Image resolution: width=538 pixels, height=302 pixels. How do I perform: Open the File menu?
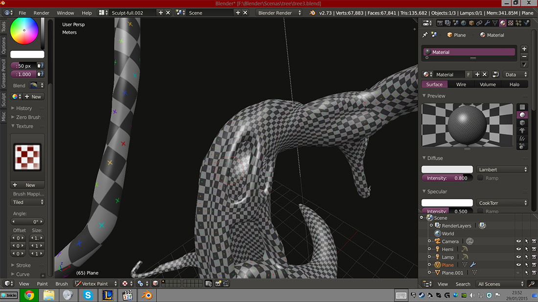point(22,13)
